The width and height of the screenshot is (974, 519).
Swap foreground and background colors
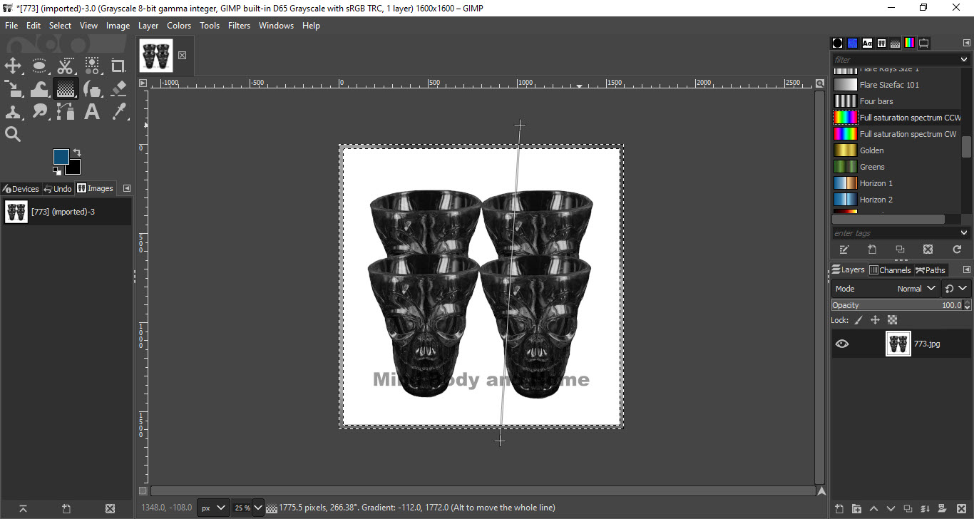point(76,153)
